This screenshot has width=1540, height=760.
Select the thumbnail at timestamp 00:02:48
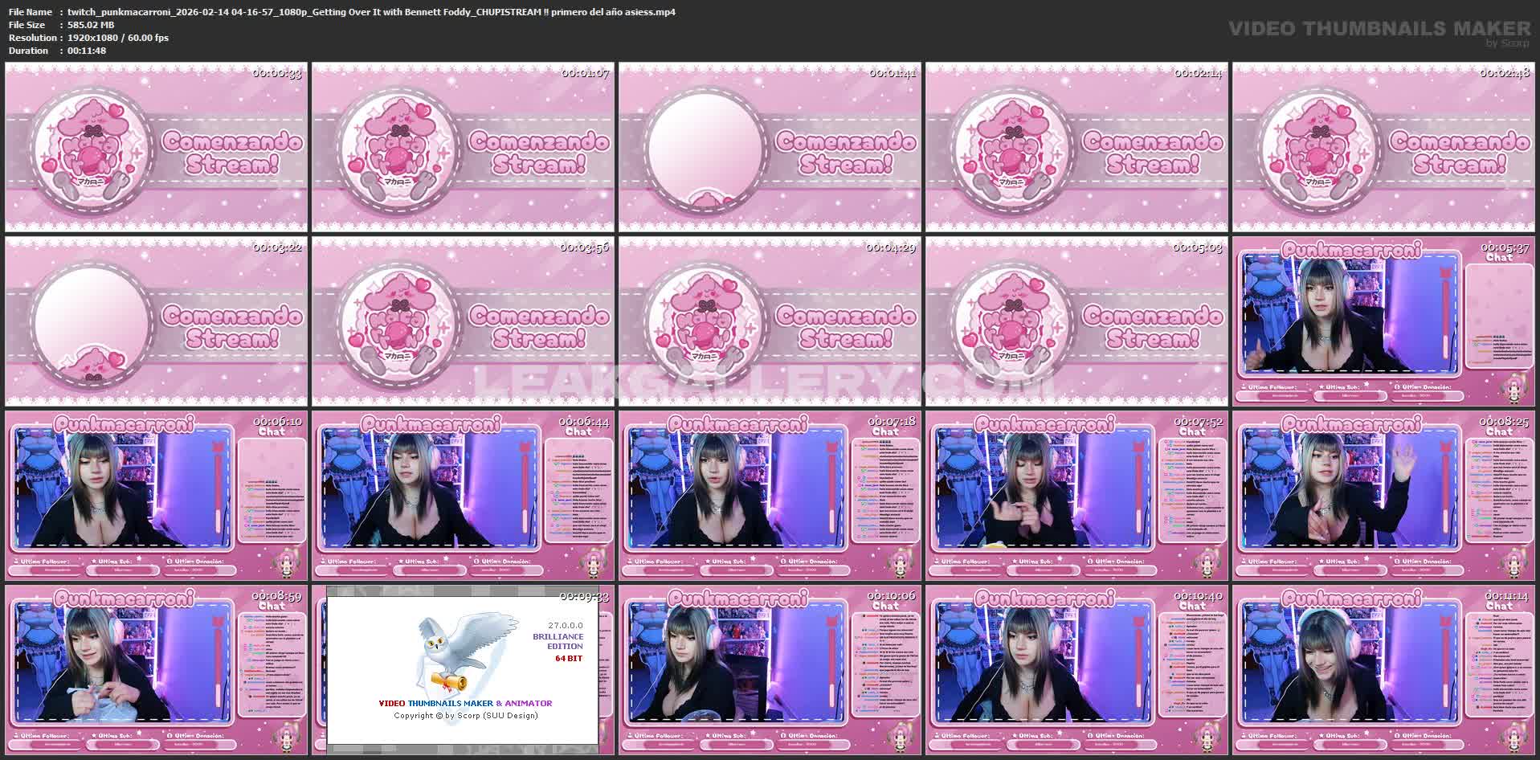(x=1383, y=147)
